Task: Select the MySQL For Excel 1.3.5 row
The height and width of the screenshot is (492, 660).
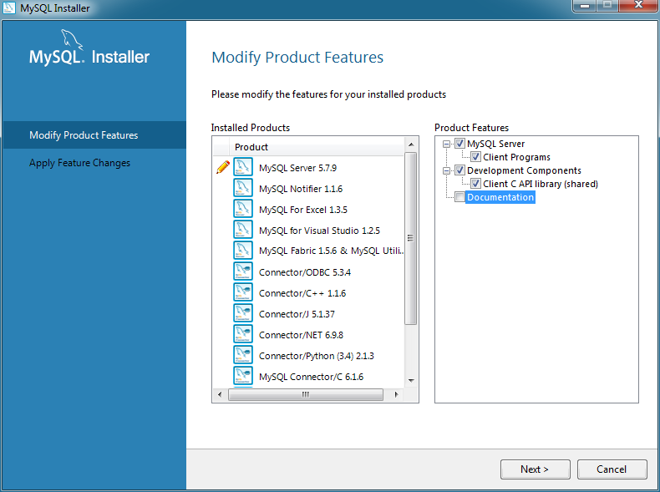Action: click(x=308, y=209)
